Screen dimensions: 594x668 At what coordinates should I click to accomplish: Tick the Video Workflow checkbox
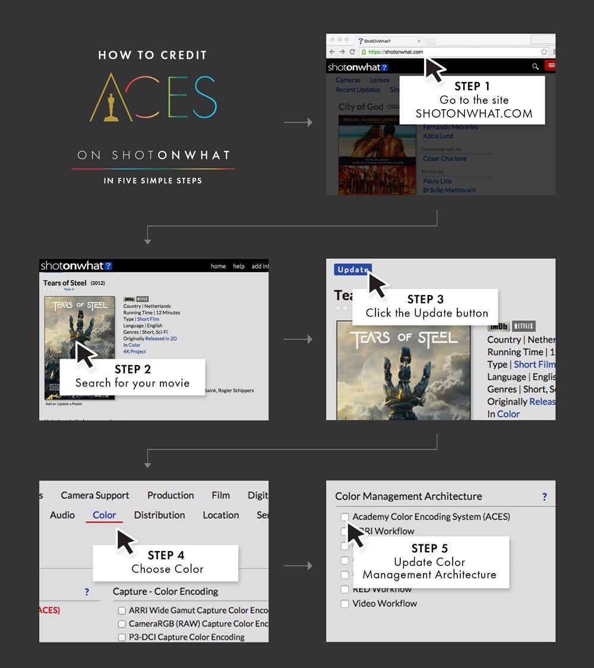click(345, 604)
